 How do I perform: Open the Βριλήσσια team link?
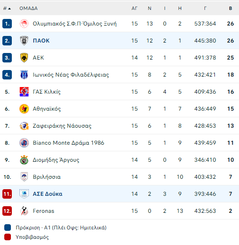pos(47,177)
